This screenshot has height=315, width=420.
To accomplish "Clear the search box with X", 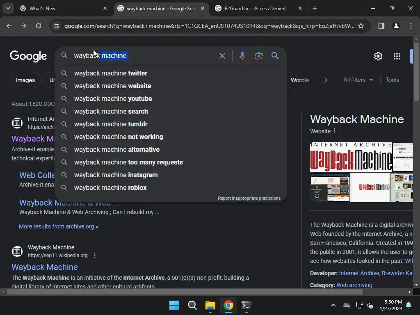I will [222, 56].
